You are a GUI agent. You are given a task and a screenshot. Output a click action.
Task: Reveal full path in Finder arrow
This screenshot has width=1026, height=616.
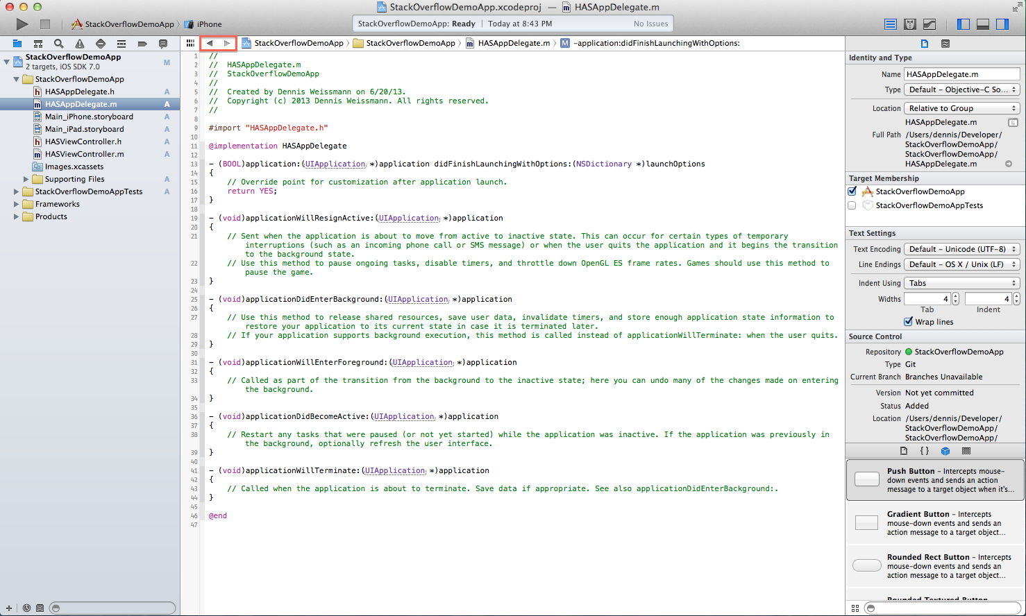pyautogui.click(x=1009, y=164)
